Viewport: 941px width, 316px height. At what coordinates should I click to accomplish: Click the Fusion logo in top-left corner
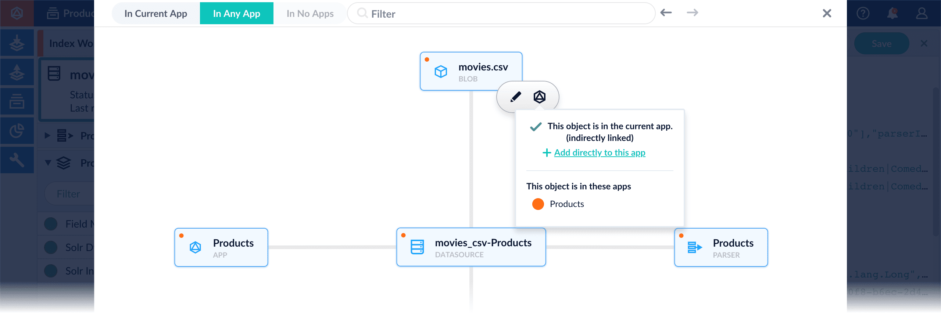17,13
